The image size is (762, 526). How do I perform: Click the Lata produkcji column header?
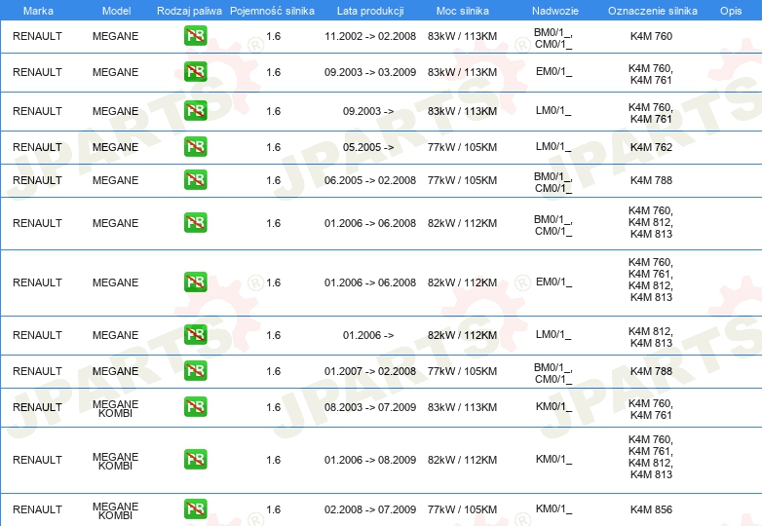coord(370,11)
